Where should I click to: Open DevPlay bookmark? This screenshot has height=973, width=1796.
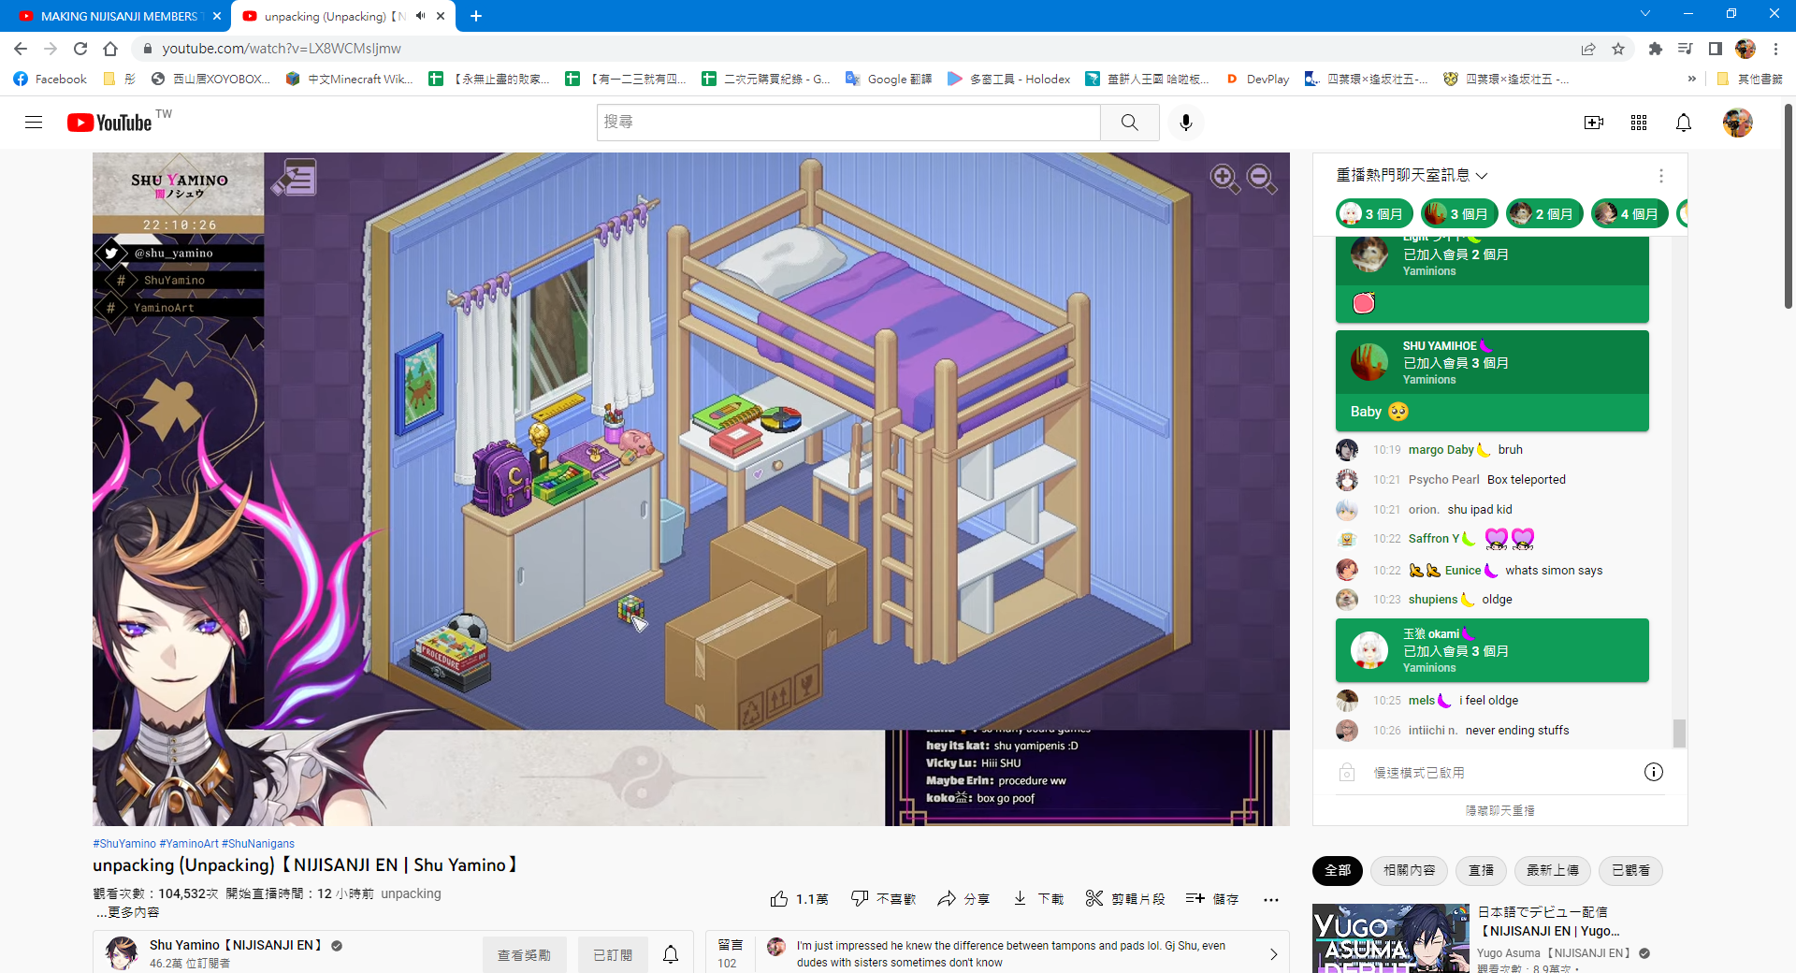pos(1257,80)
